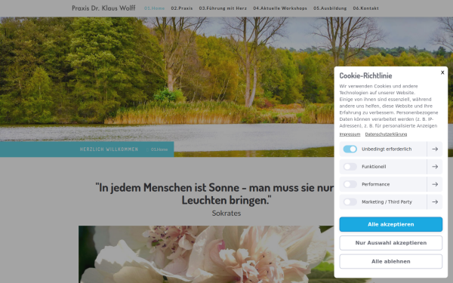Click the Cookie-Richtlinie heading
This screenshot has height=283, width=453.
(x=365, y=75)
